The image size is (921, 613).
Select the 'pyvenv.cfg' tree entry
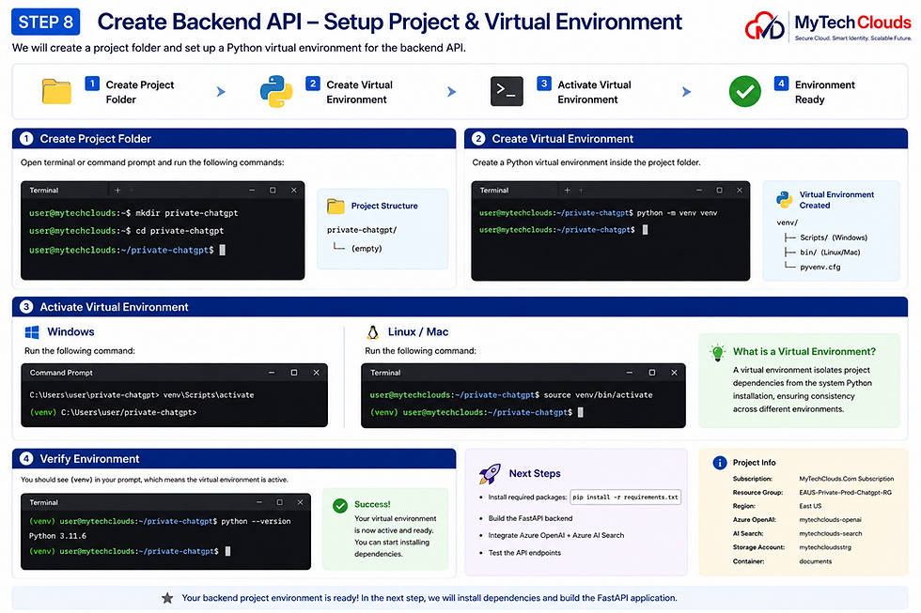(820, 267)
